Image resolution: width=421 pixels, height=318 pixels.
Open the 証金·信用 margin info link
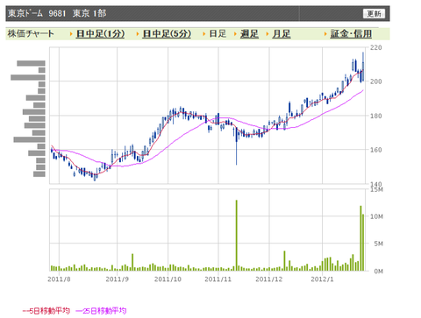tap(351, 34)
